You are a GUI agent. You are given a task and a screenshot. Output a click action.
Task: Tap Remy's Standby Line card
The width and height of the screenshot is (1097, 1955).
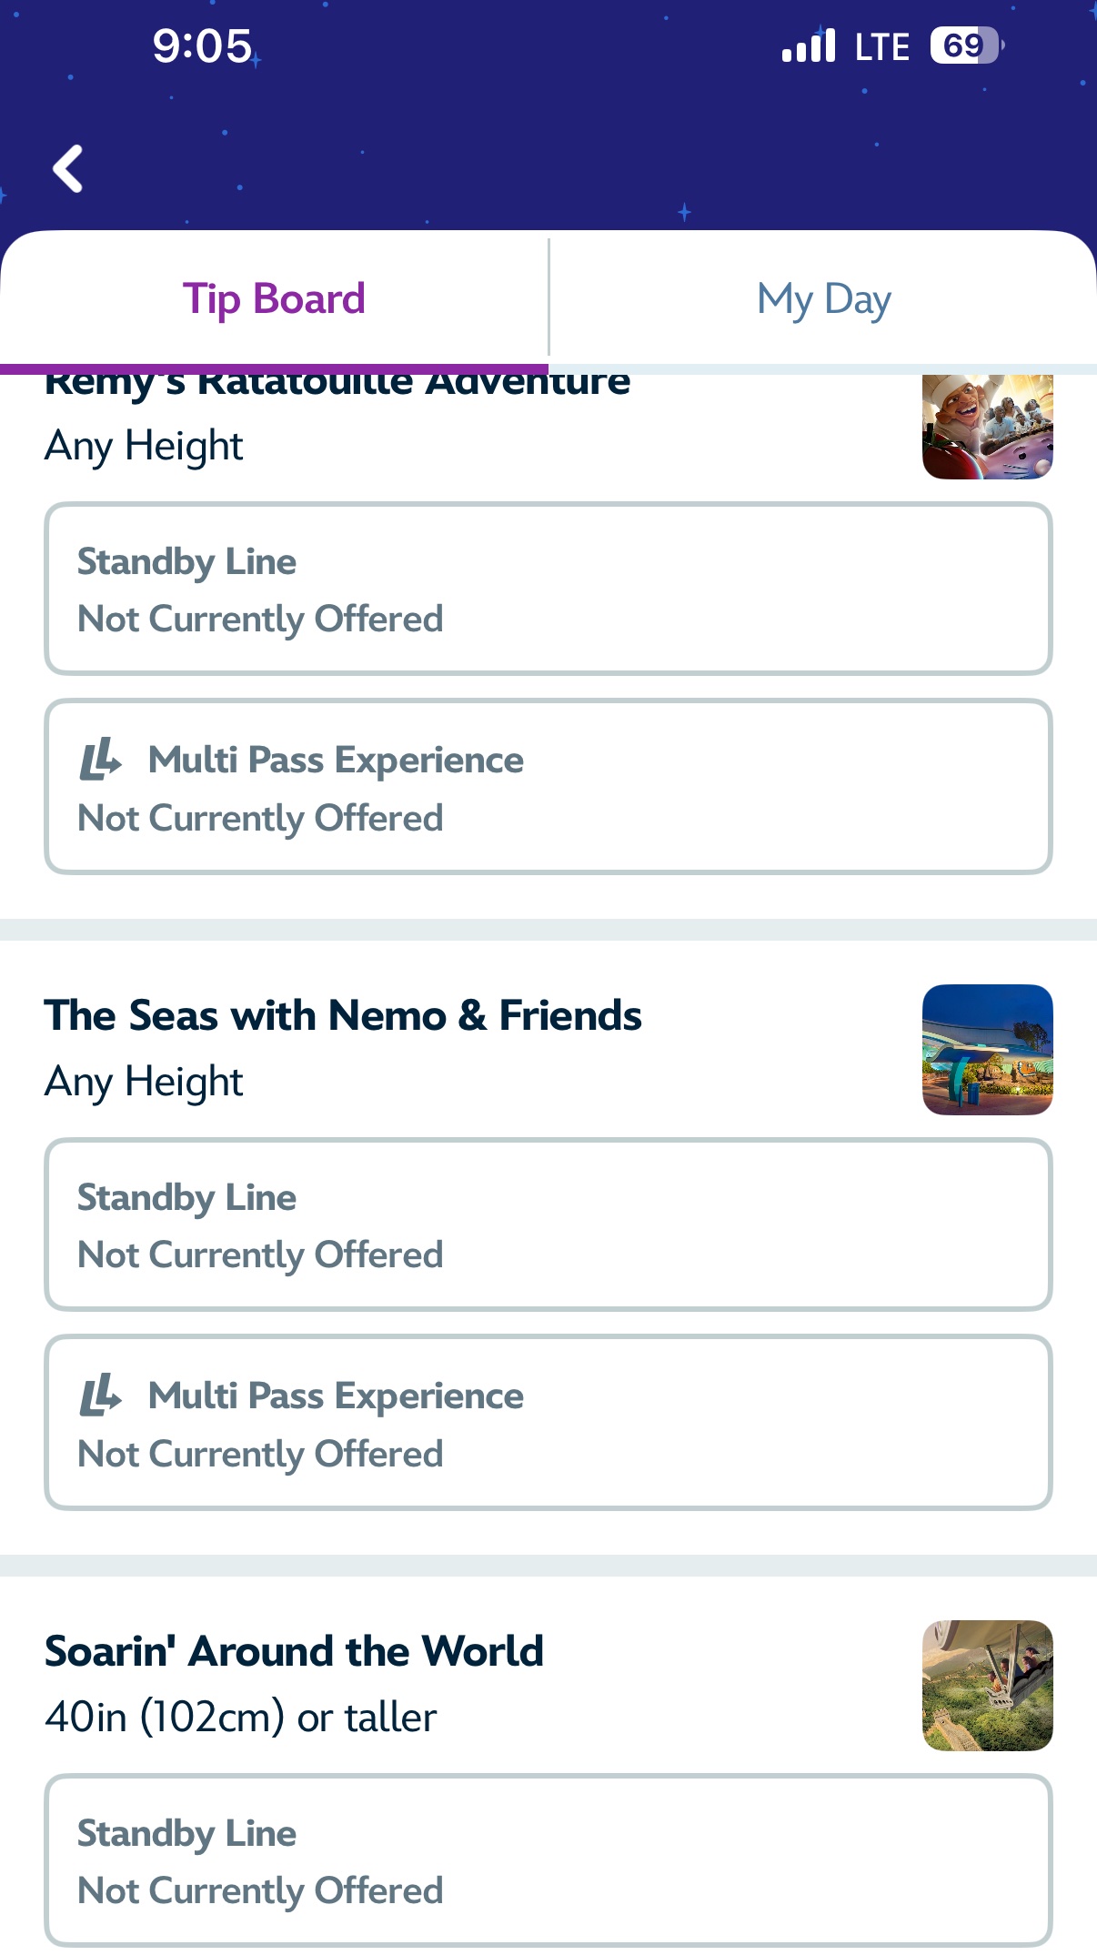coord(548,589)
